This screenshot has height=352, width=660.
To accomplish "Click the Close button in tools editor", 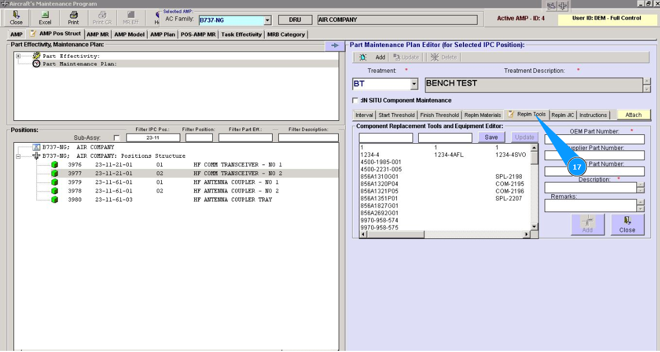I will (627, 224).
